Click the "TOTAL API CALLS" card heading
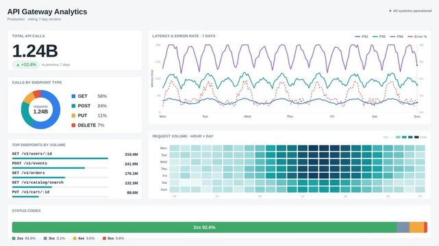The image size is (439, 246). pyautogui.click(x=28, y=36)
